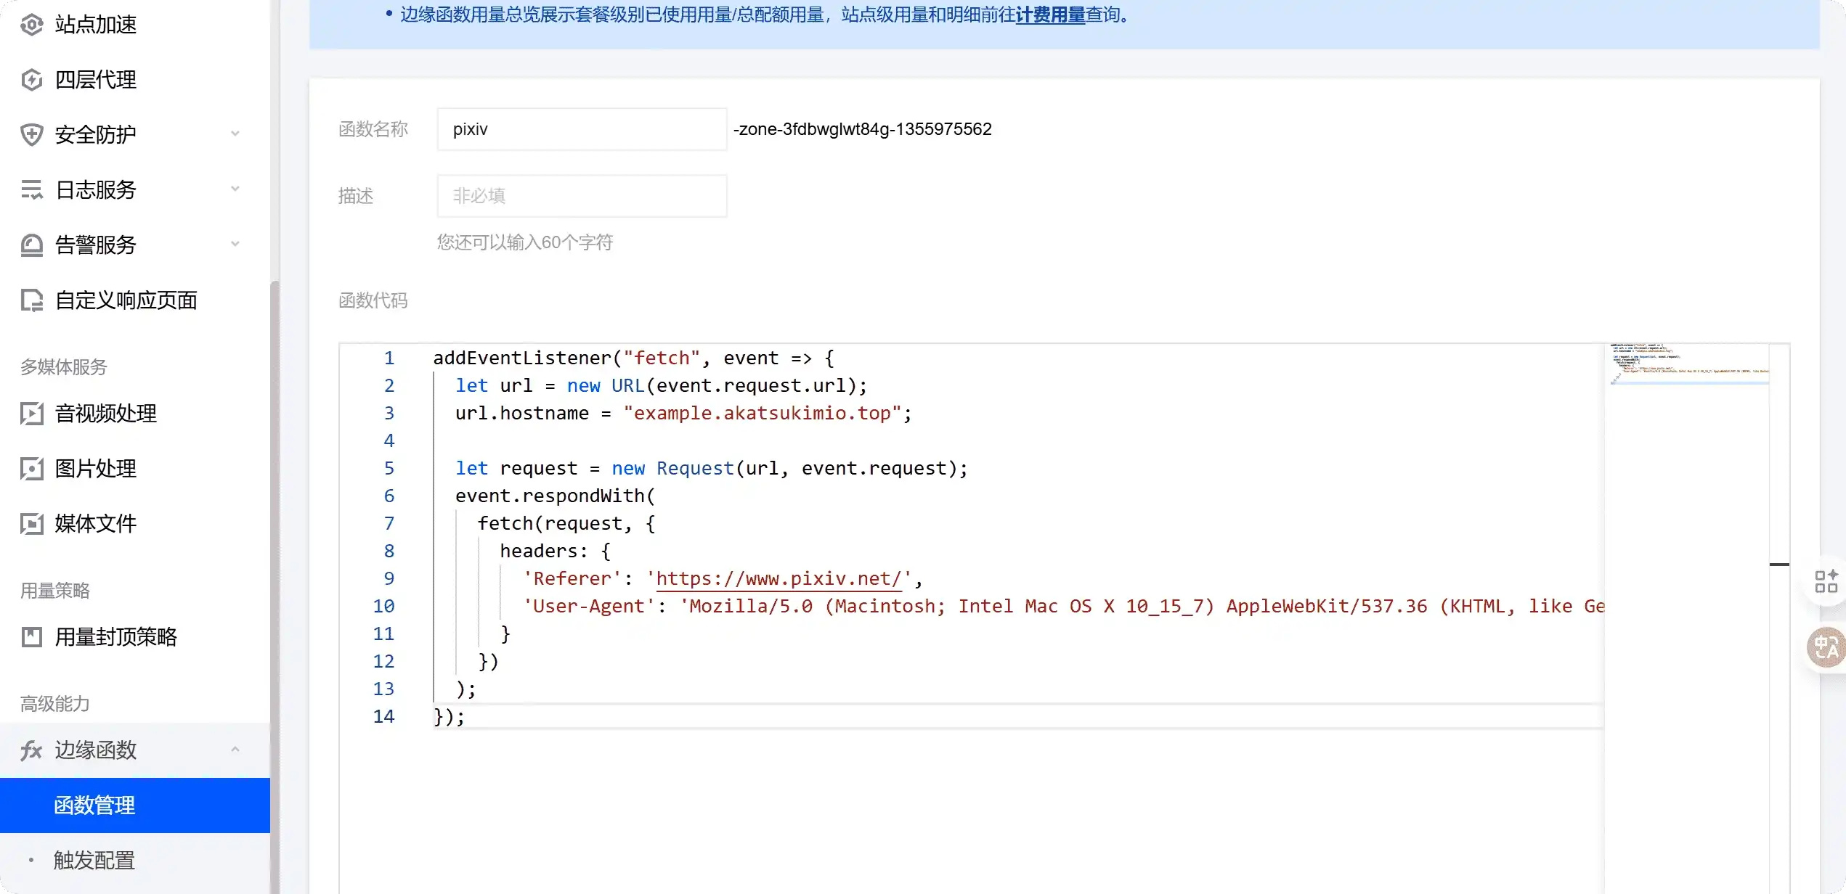The width and height of the screenshot is (1846, 894).
Task: Expand the 日志服务 submenu chevron
Action: tap(235, 189)
